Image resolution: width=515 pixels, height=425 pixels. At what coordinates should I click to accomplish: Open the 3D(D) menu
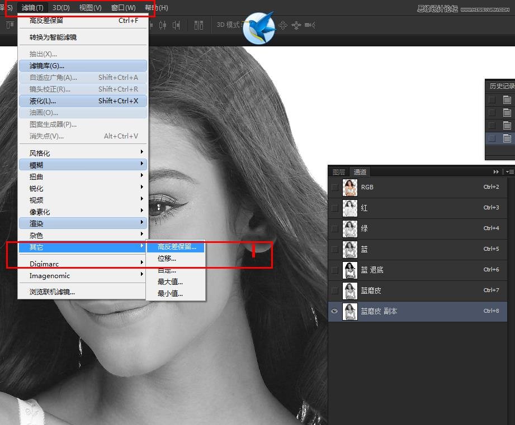click(61, 8)
